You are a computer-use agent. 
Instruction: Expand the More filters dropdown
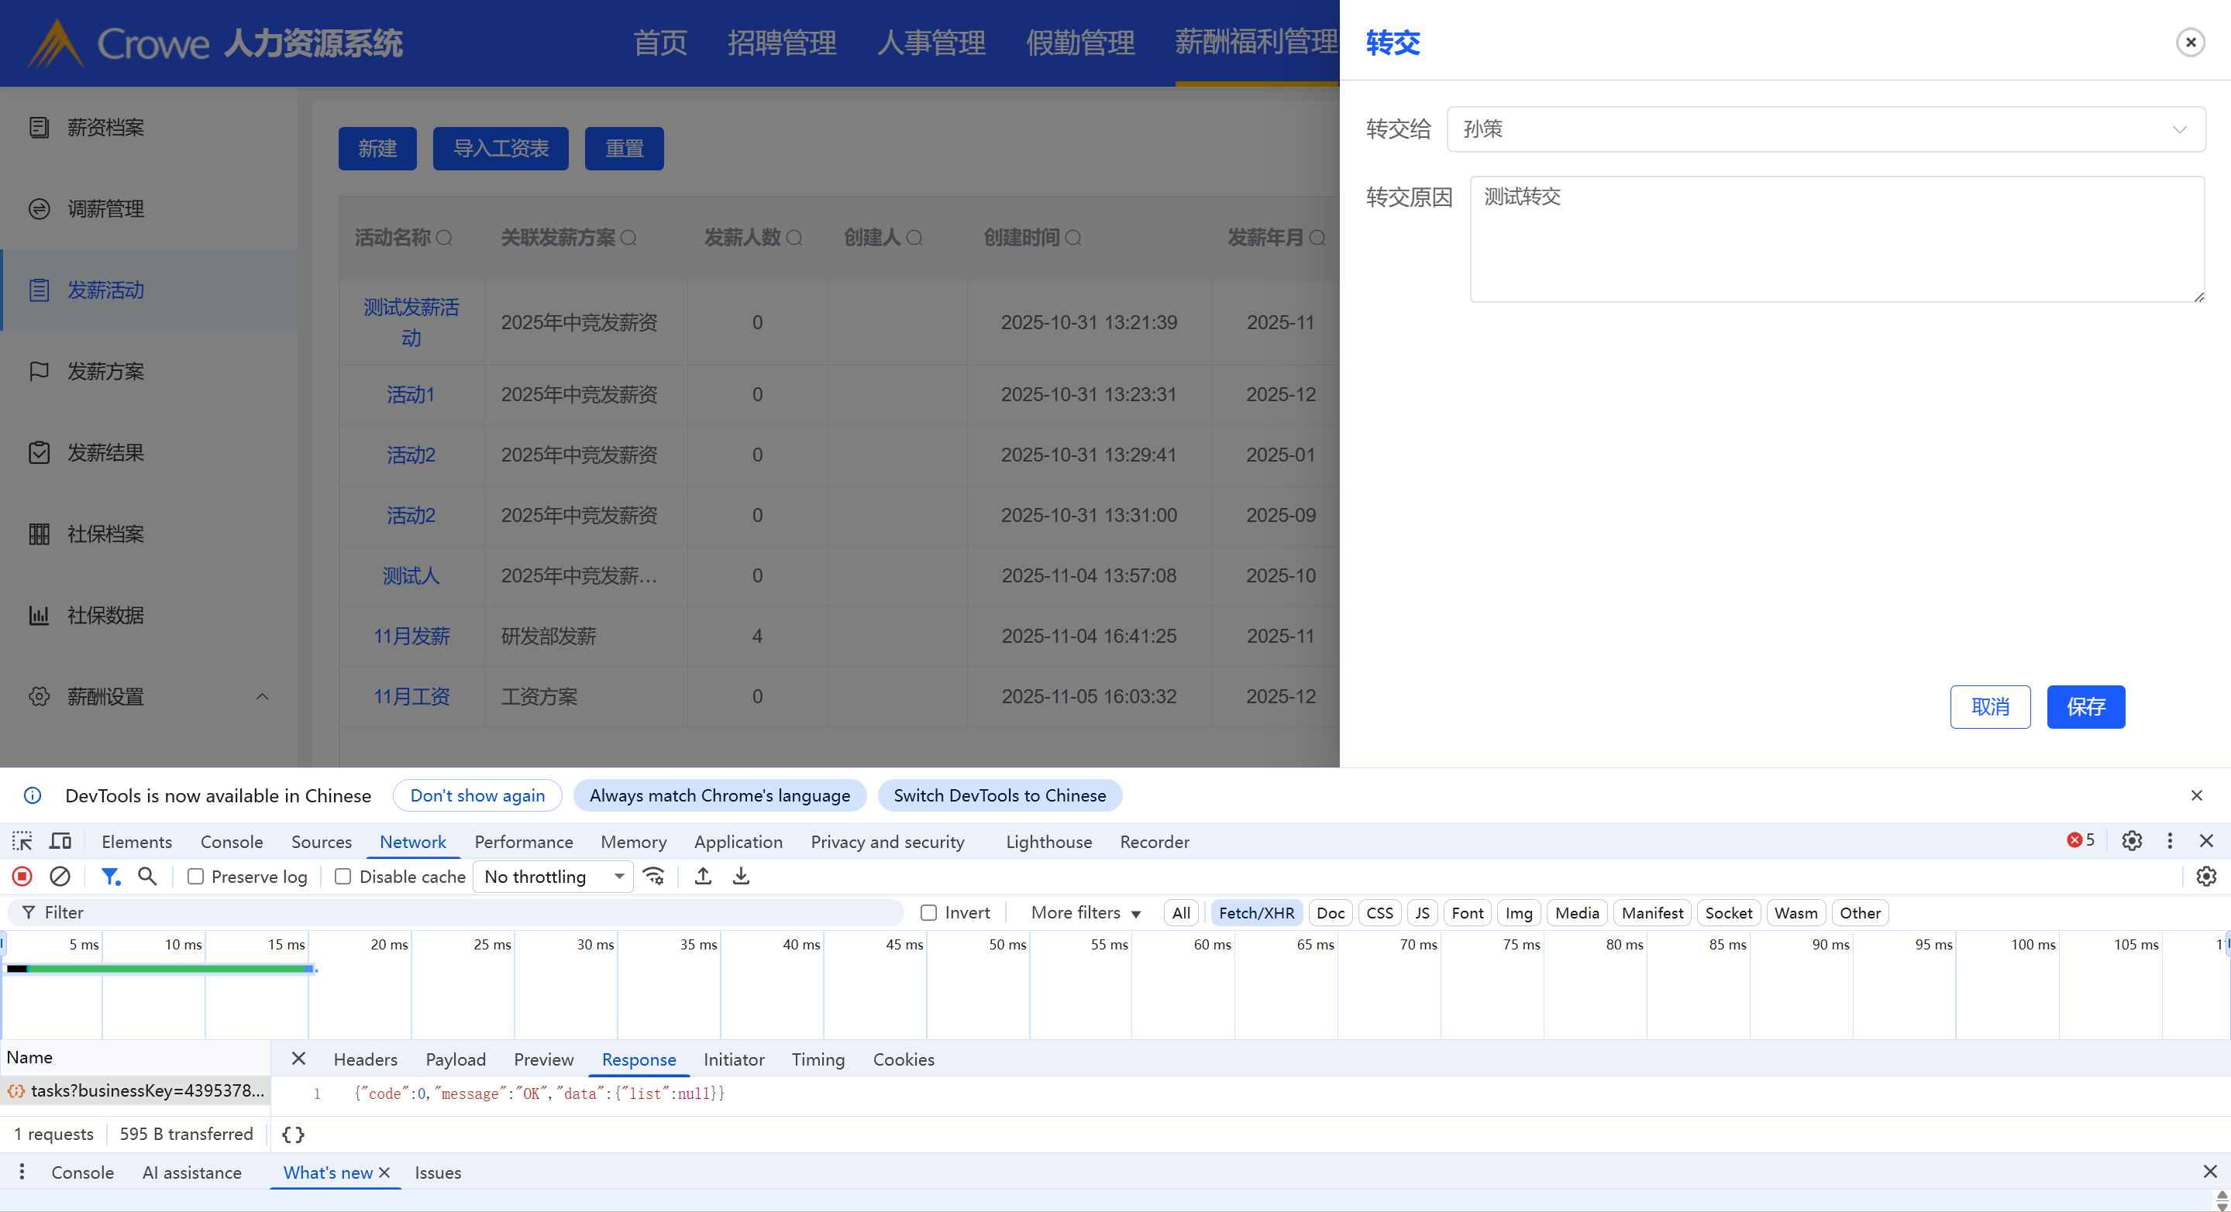1085,912
